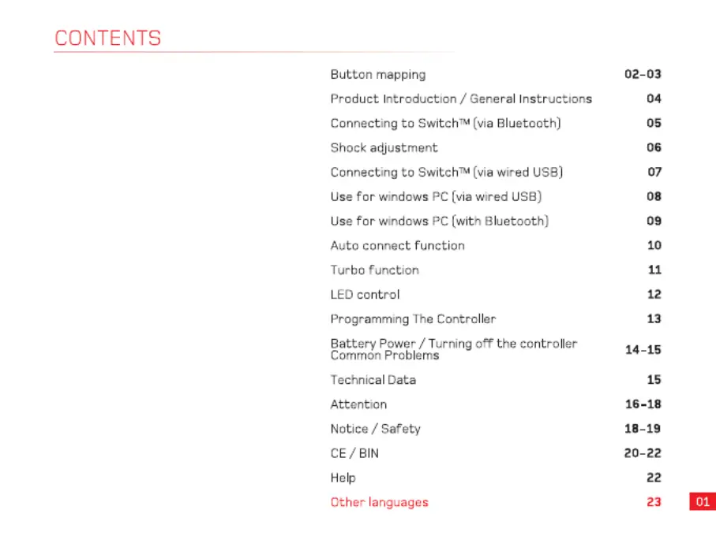Open Battery Power / Turning off the controller
Viewport: 716px width, 536px height.
454,343
